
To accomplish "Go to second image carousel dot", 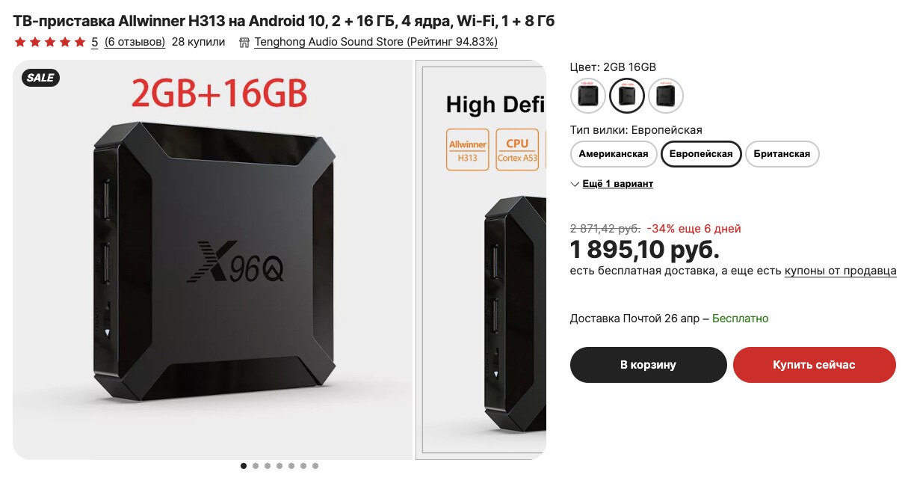I will (x=256, y=466).
